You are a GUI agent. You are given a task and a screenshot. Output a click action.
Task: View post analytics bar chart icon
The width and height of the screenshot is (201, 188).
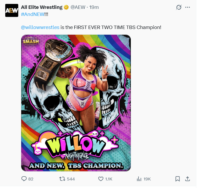point(139,179)
